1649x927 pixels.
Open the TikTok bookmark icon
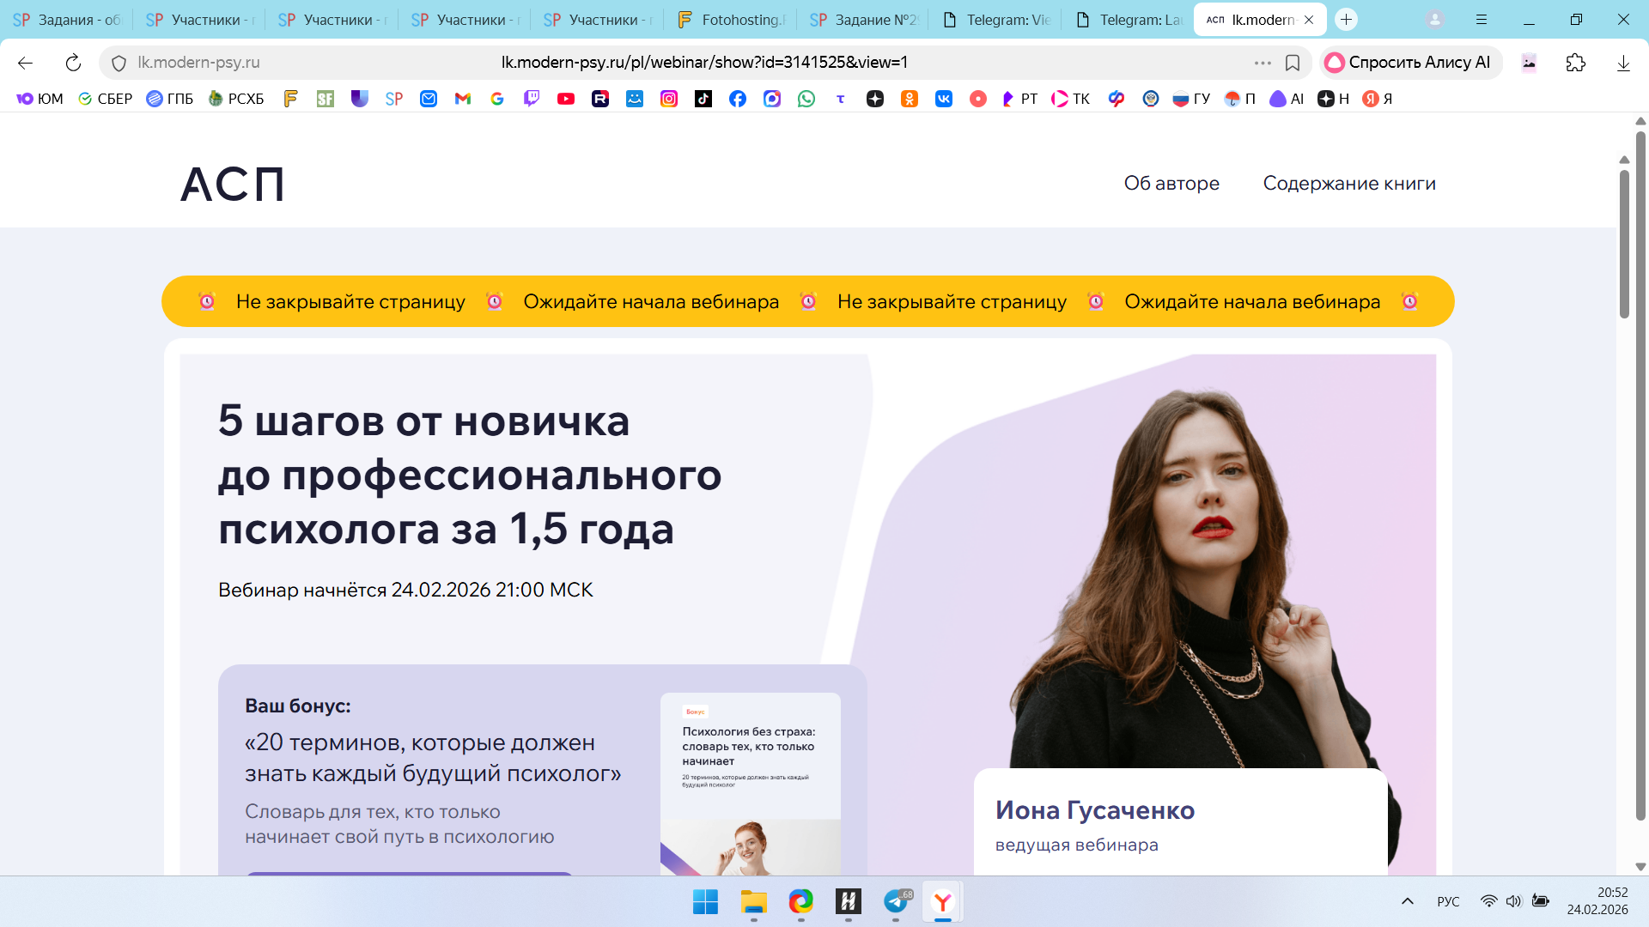pyautogui.click(x=703, y=99)
